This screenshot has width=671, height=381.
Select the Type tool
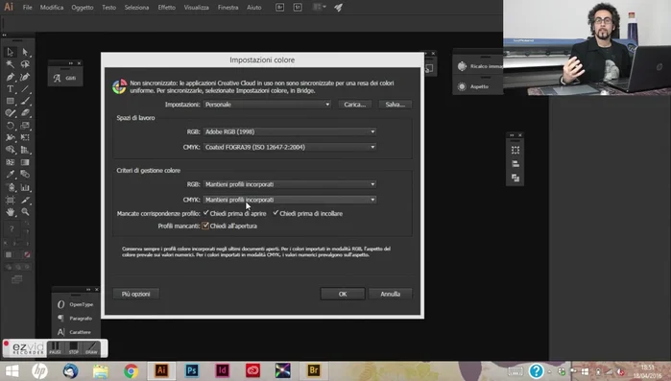10,89
